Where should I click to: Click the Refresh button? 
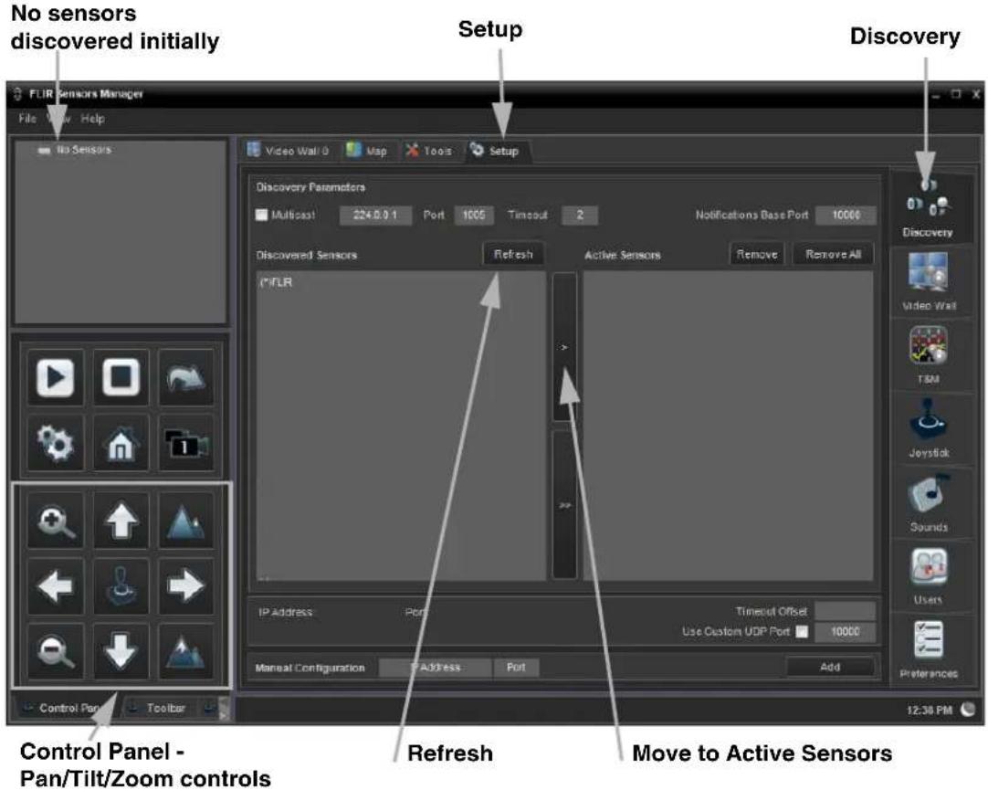click(513, 255)
